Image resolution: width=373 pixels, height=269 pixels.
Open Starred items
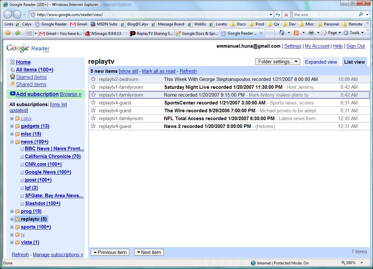(31, 77)
